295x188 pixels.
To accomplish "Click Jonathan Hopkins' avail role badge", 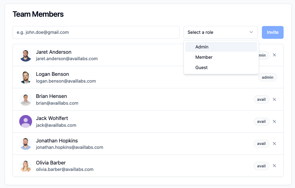I will point(262,143).
